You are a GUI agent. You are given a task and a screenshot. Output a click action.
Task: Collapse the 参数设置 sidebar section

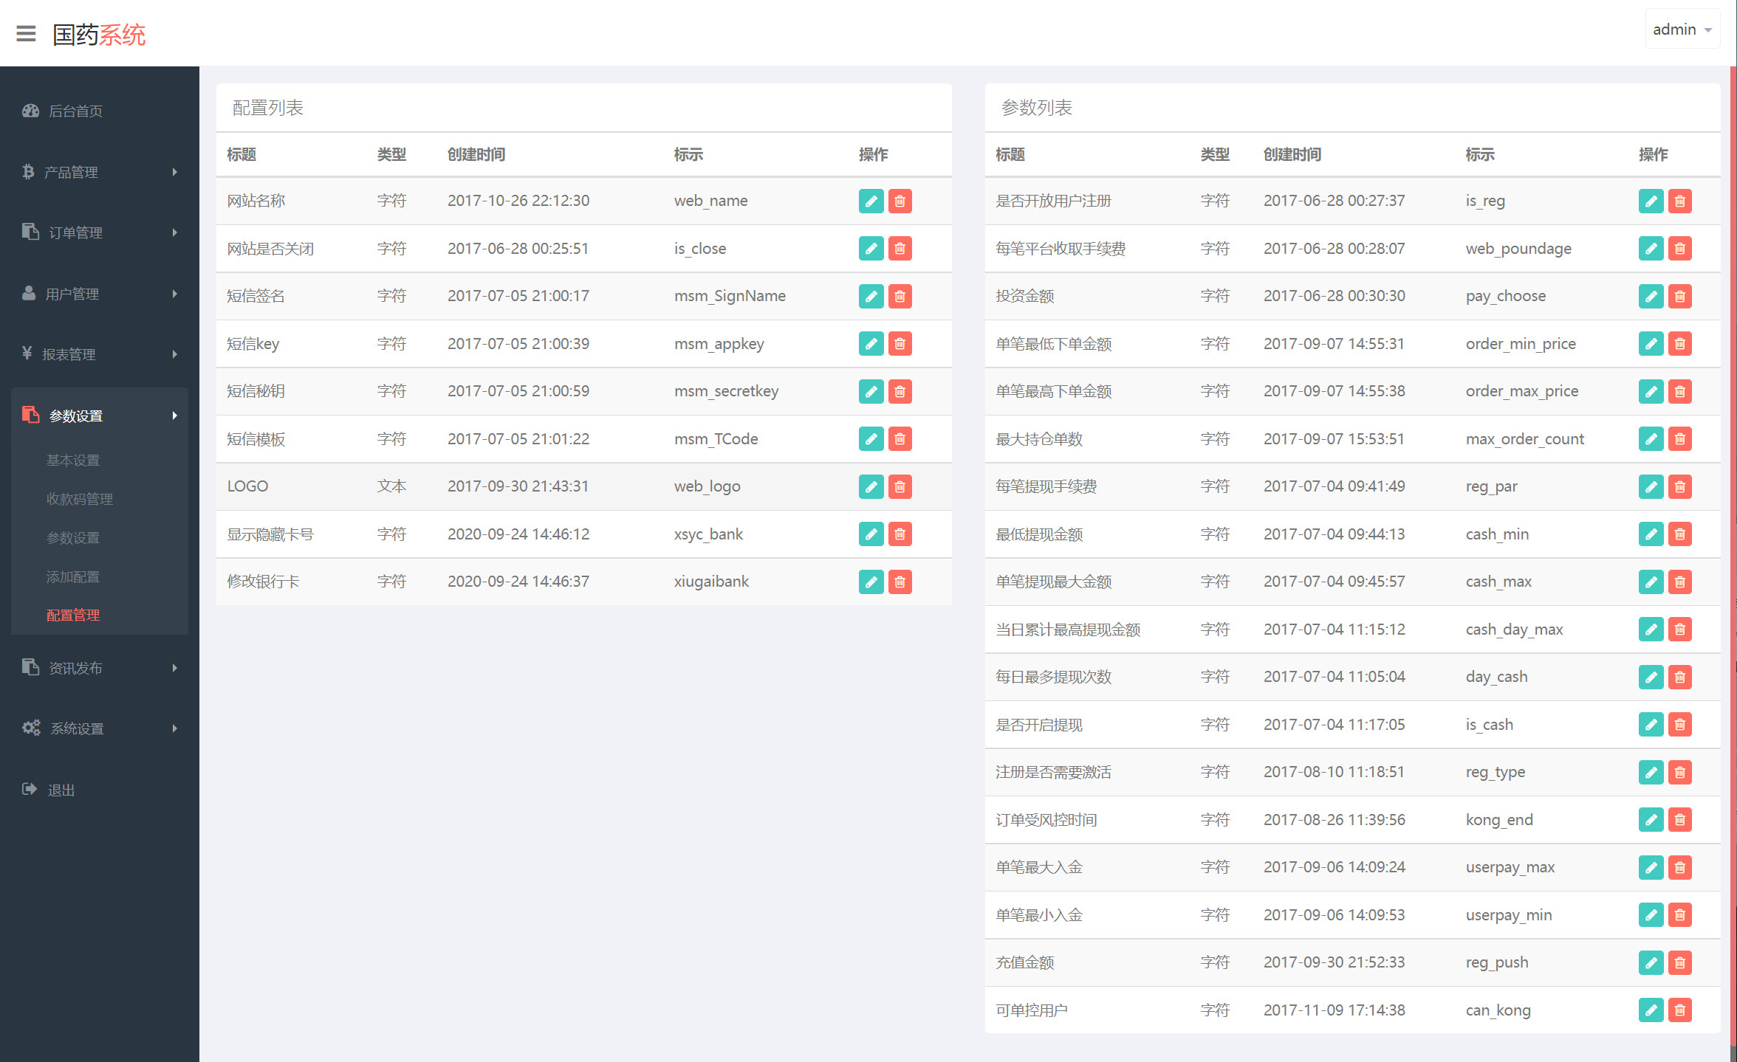point(100,416)
